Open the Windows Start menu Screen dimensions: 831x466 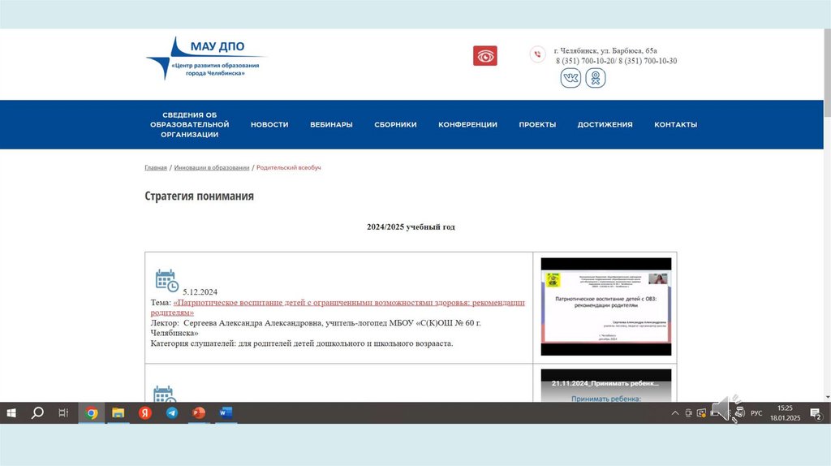pos(11,413)
